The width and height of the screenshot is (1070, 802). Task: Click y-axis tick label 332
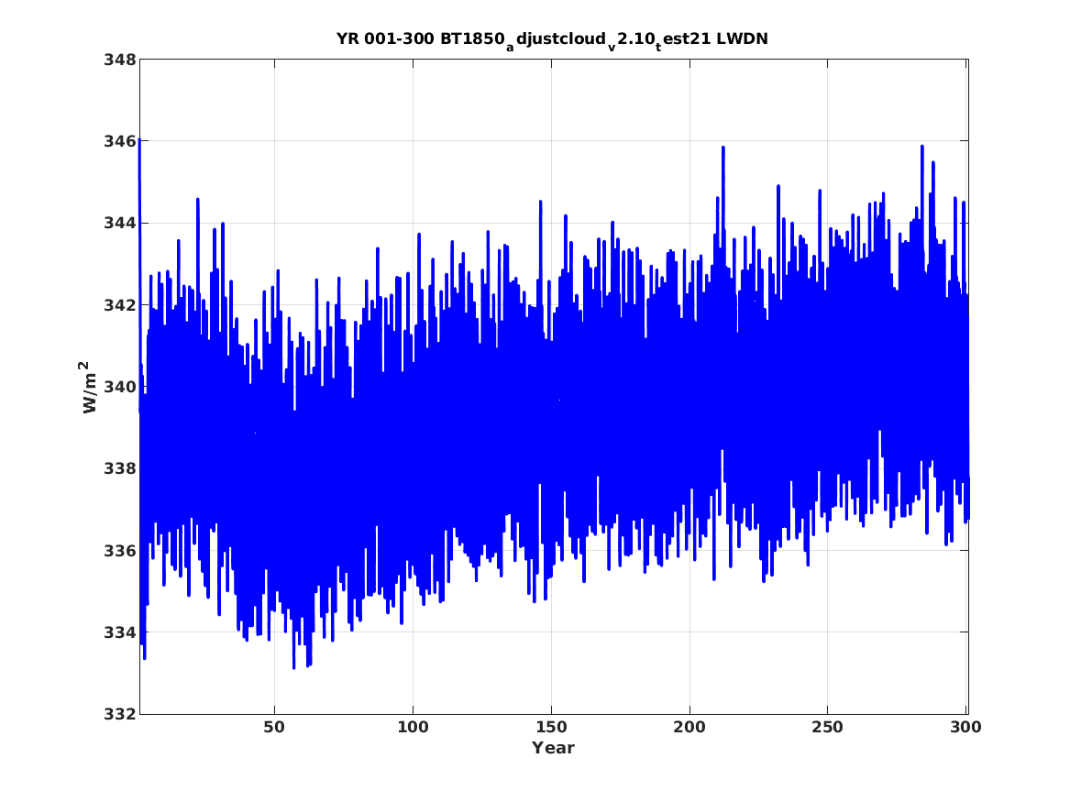[119, 714]
